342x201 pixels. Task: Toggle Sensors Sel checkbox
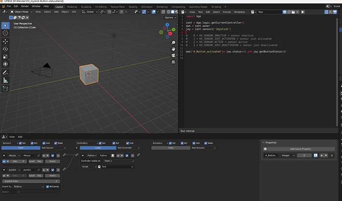pyautogui.click(x=20, y=143)
